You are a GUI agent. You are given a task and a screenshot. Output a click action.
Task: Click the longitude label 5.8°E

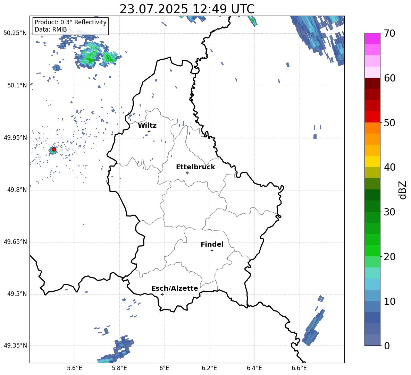pyautogui.click(x=119, y=368)
